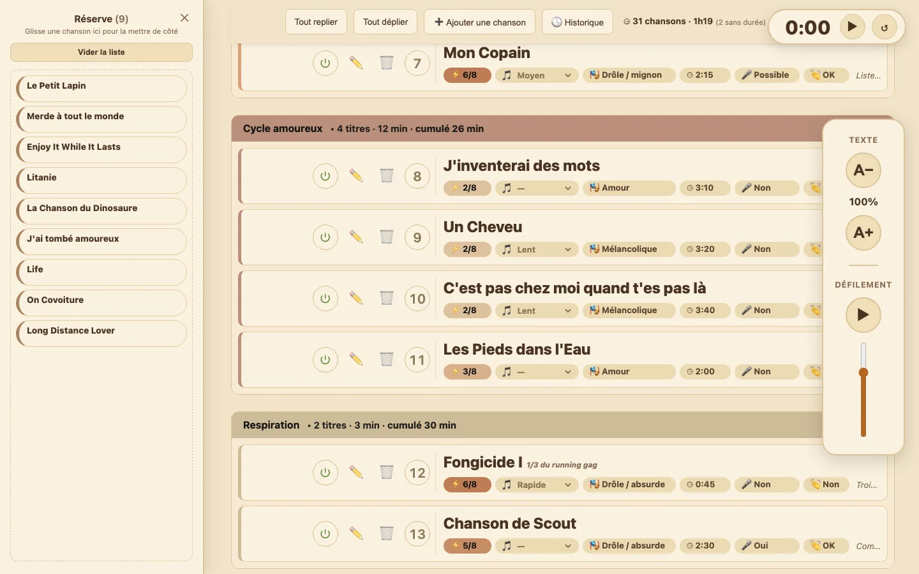The image size is (919, 574).
Task: Start auto-scroll under Défilement
Action: [x=863, y=315]
